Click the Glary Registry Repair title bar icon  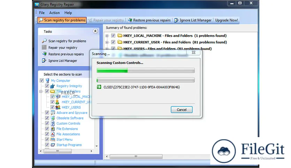[37, 4]
